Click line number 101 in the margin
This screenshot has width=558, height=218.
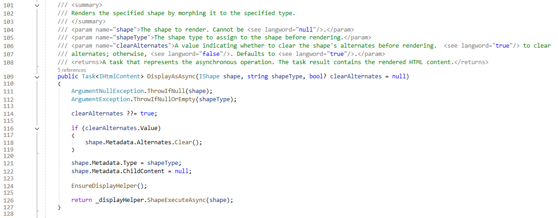point(7,5)
